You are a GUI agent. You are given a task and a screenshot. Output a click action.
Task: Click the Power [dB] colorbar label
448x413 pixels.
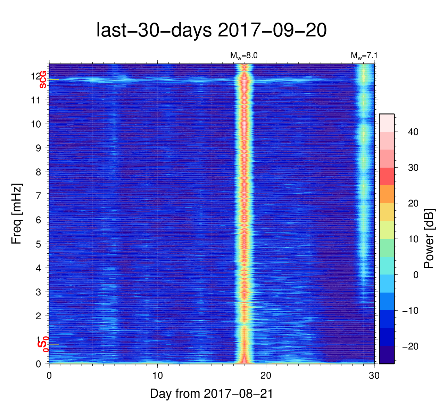(429, 239)
